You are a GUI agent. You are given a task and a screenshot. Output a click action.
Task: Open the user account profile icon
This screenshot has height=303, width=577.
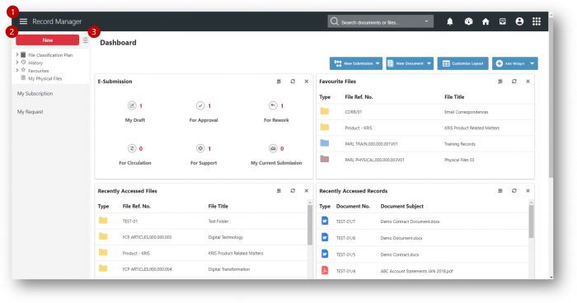tap(519, 21)
